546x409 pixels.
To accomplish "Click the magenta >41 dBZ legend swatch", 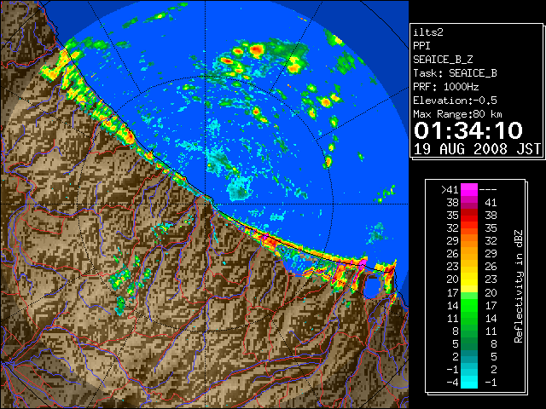I will (469, 190).
